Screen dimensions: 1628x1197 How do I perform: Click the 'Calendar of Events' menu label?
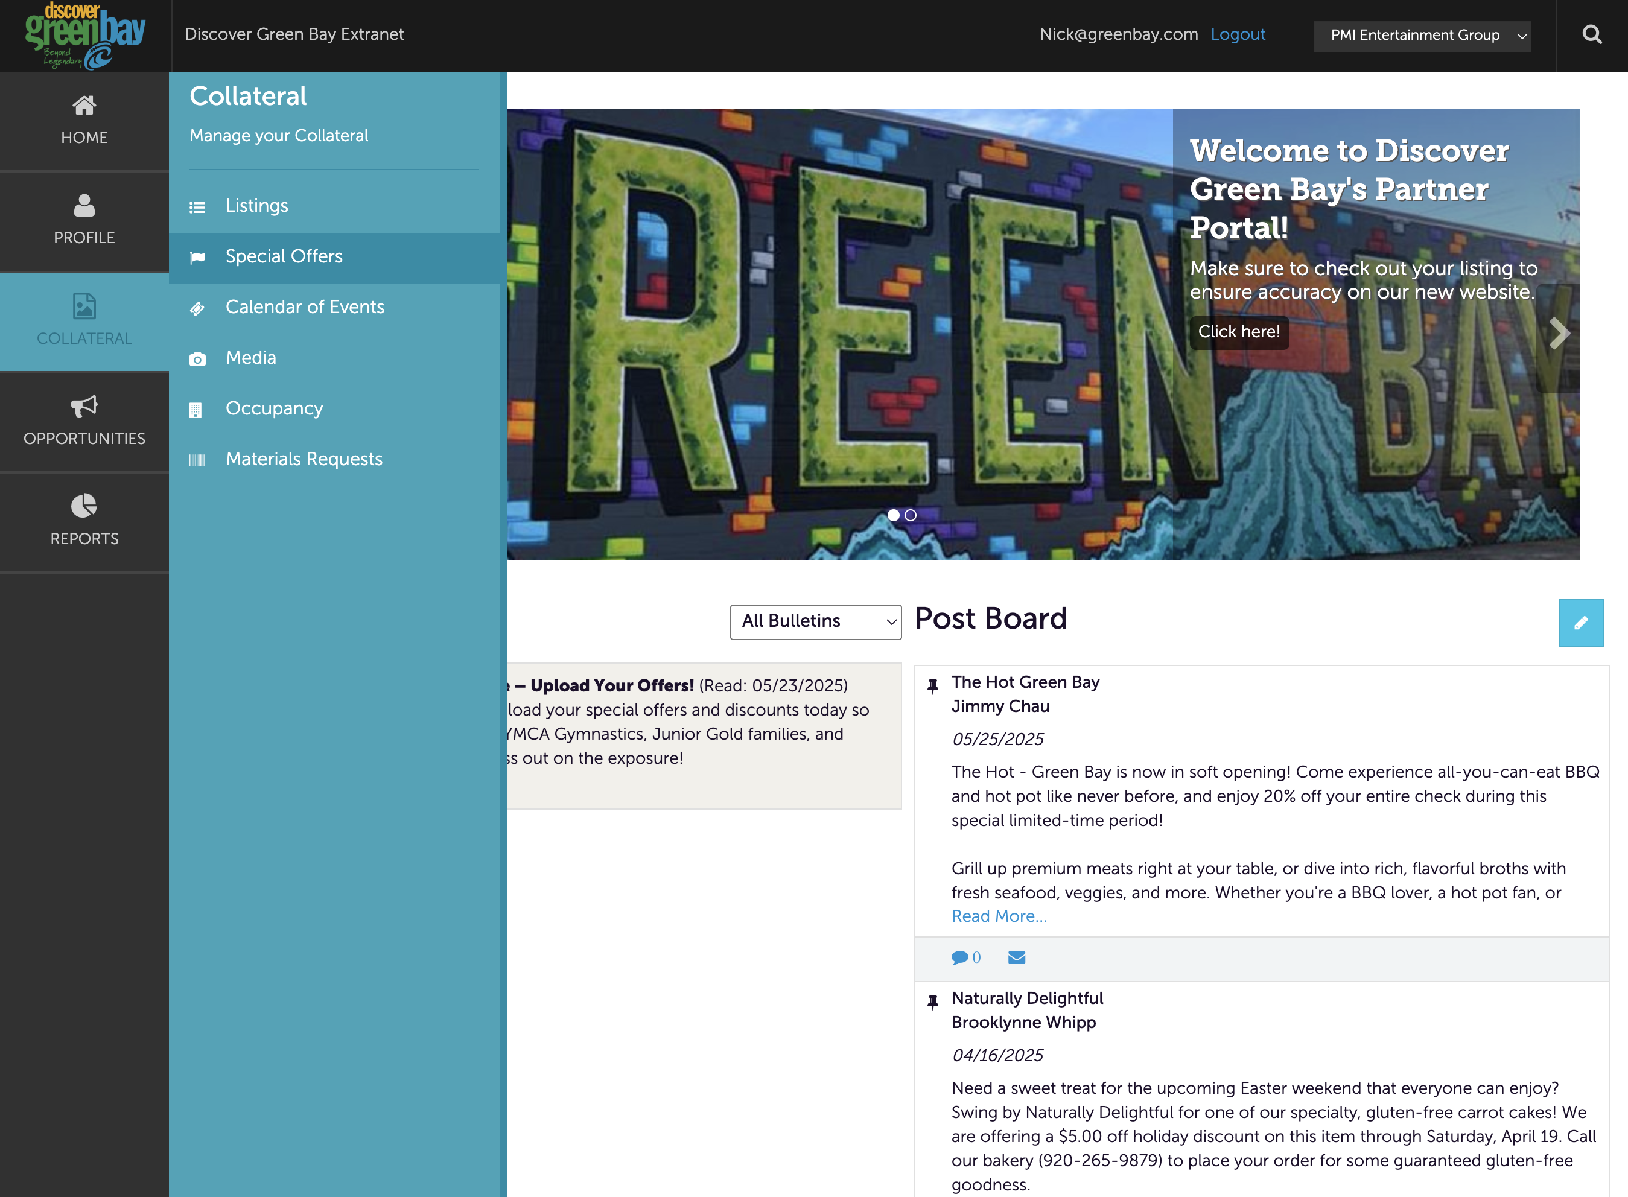tap(305, 307)
